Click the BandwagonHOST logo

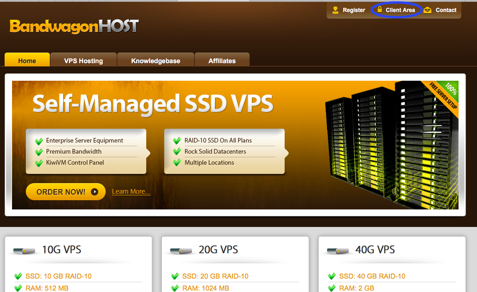tap(74, 26)
